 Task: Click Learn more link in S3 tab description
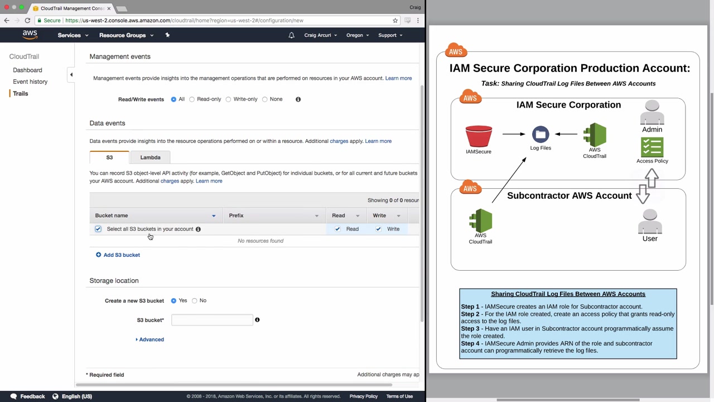pos(209,181)
